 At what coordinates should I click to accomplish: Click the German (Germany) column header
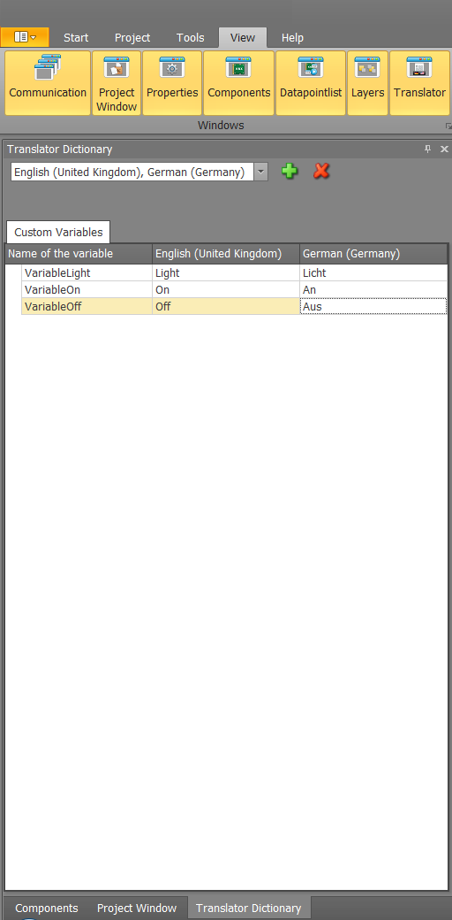pos(373,254)
